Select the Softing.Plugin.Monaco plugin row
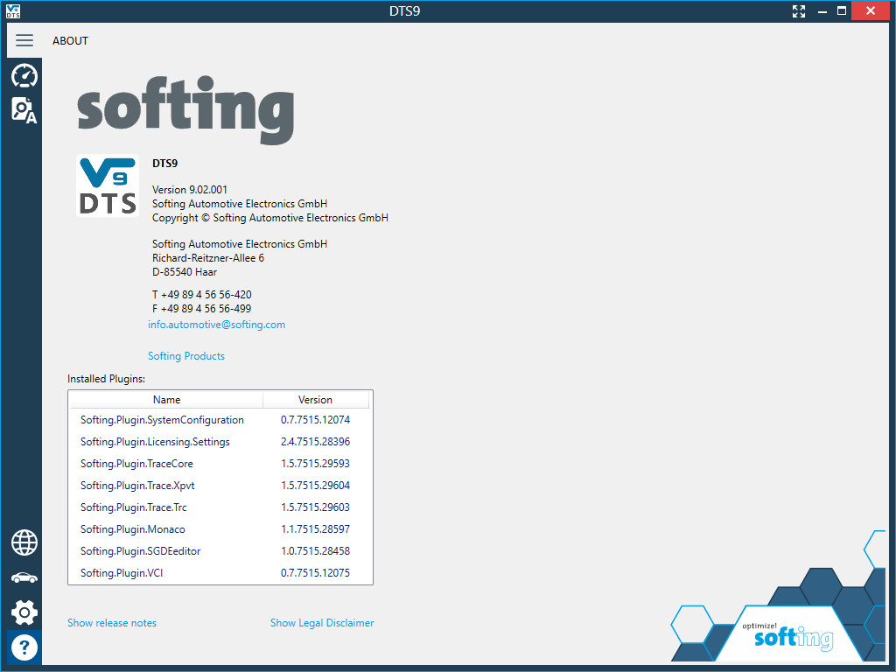 [220, 529]
